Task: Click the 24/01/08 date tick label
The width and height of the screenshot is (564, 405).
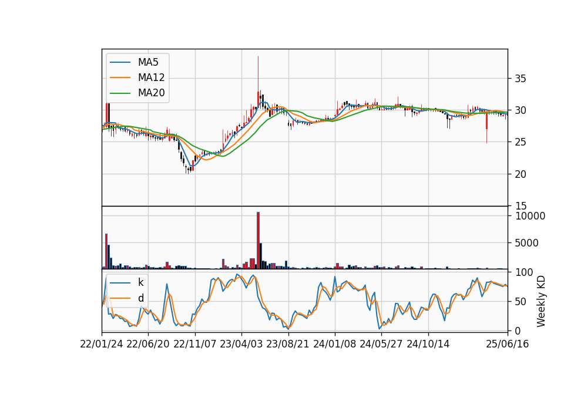Action: click(335, 344)
